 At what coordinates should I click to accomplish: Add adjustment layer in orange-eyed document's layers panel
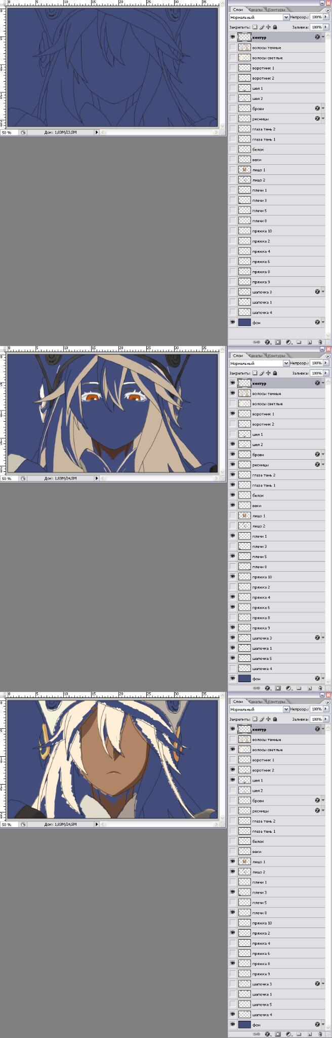(x=288, y=688)
